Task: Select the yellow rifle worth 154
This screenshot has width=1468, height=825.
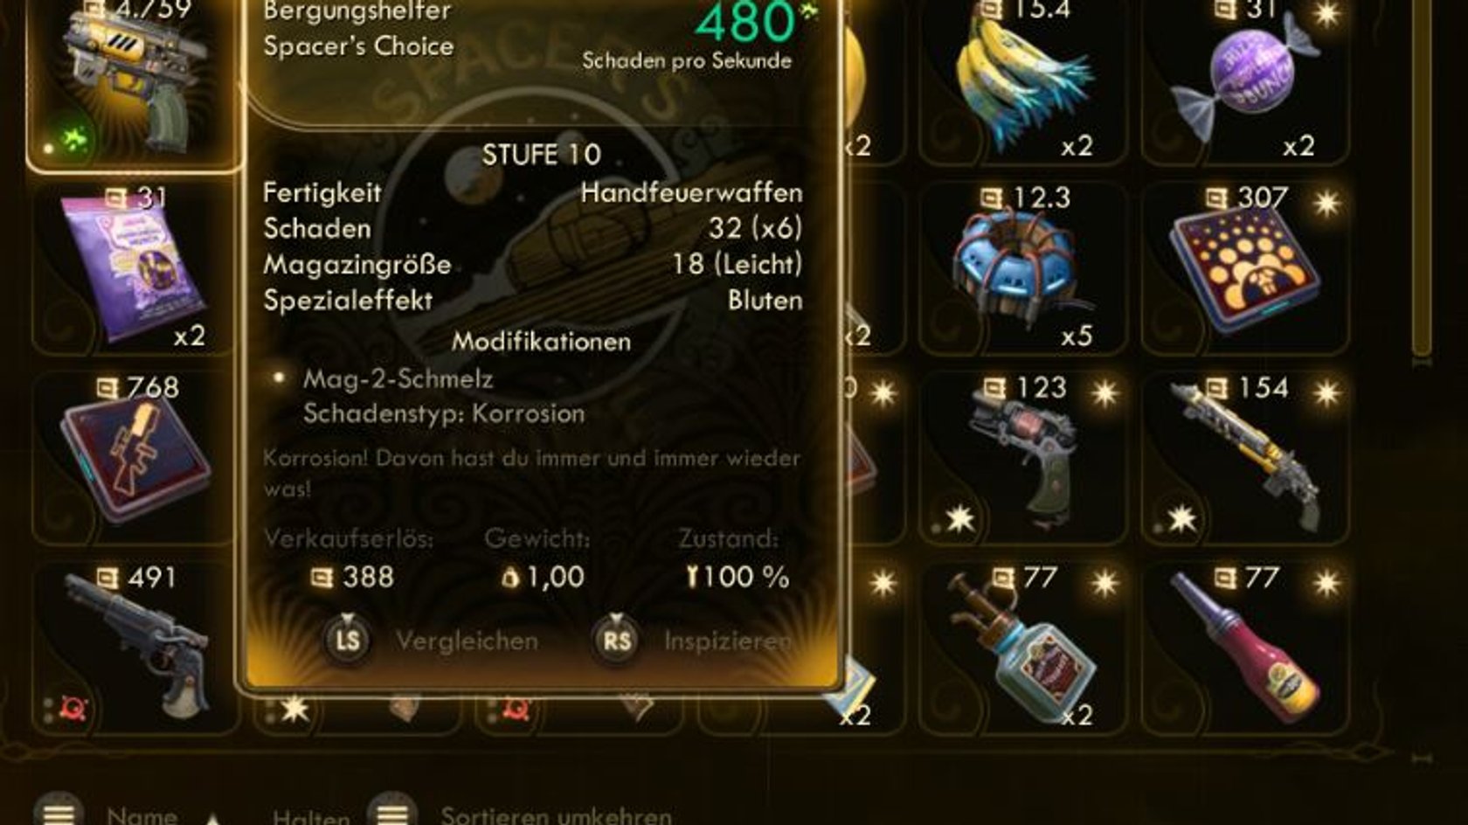Action: [x=1245, y=457]
